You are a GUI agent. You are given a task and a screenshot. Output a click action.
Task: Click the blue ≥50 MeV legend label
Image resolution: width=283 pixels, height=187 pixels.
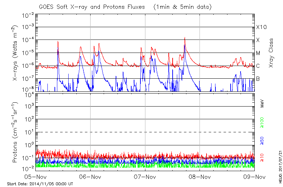click(x=262, y=140)
